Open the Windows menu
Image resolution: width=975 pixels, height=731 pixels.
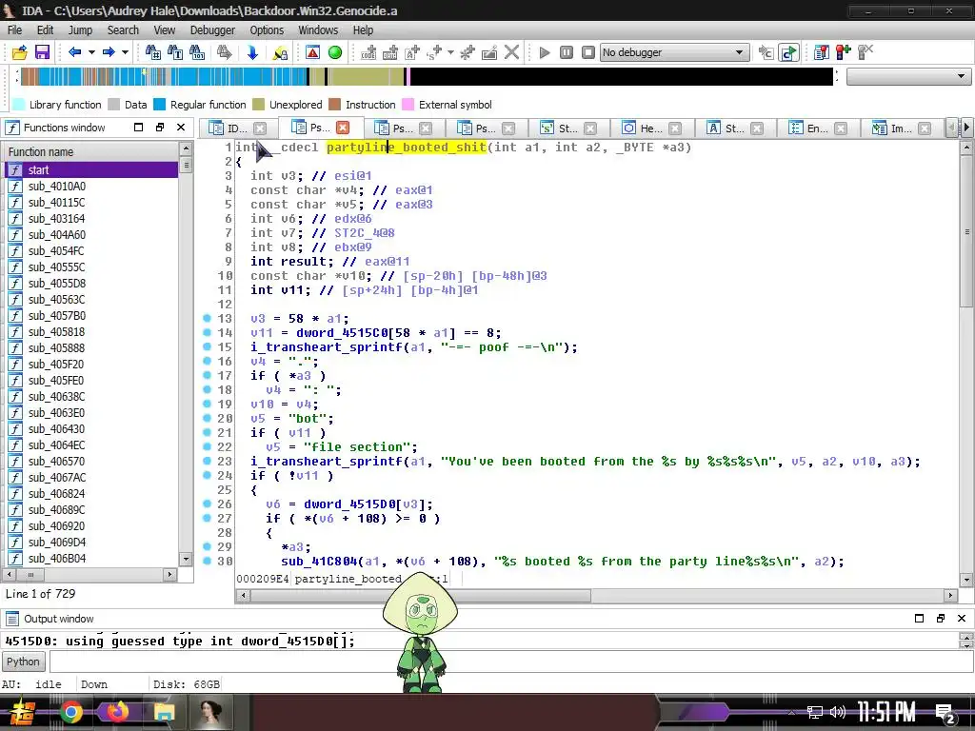click(x=318, y=30)
